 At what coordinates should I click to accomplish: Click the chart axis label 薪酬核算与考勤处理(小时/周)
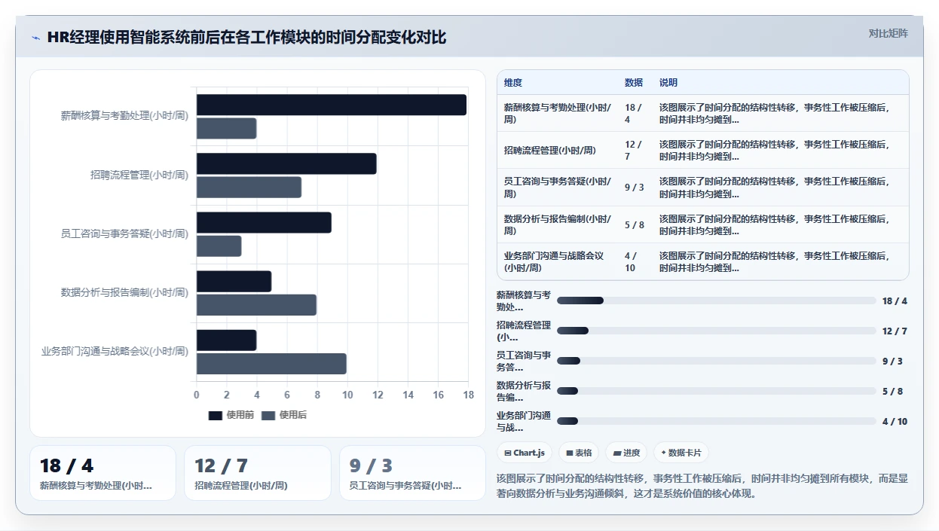click(x=124, y=116)
